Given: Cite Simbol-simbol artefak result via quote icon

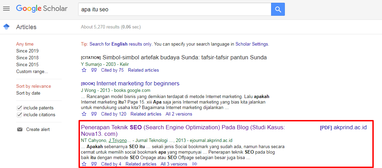Looking at the screenshot, I should [x=94, y=70].
